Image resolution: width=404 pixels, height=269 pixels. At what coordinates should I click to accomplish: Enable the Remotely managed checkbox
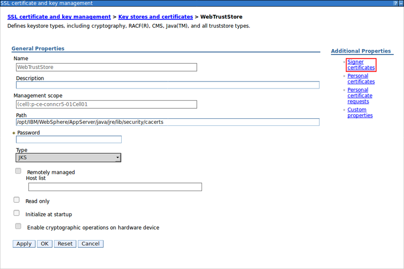coord(18,171)
